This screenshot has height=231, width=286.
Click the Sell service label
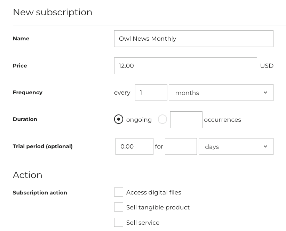143,223
